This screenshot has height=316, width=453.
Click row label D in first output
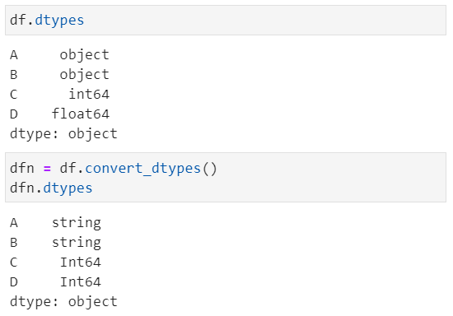[x=14, y=114]
